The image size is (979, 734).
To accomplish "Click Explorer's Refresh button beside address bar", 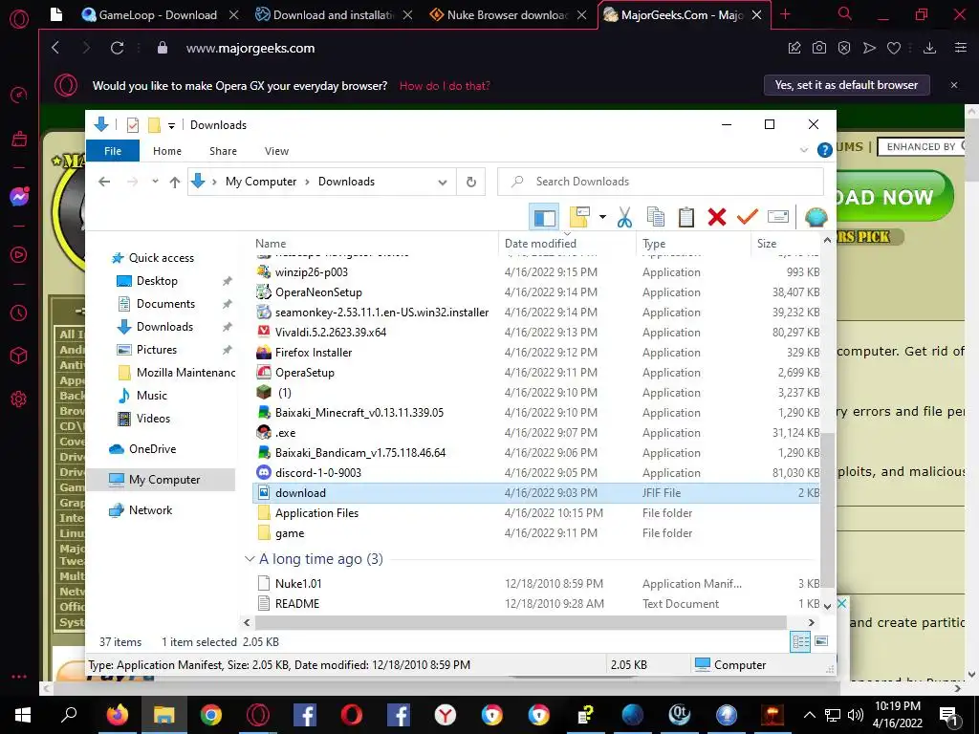I will tap(471, 182).
